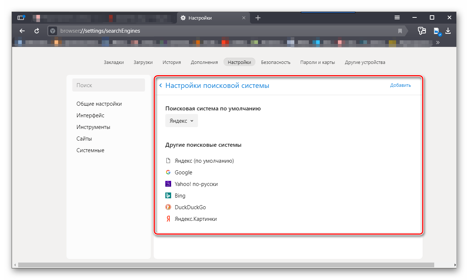The width and height of the screenshot is (468, 280).
Task: Go back with the toolbar arrow
Action: point(22,31)
